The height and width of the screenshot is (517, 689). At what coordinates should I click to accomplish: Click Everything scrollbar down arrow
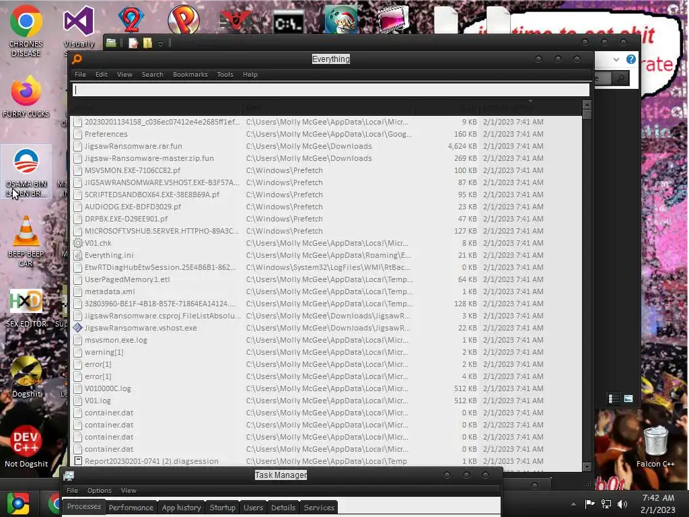point(587,467)
